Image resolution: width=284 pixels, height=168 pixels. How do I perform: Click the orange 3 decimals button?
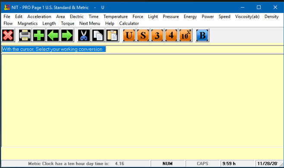pos(157,35)
